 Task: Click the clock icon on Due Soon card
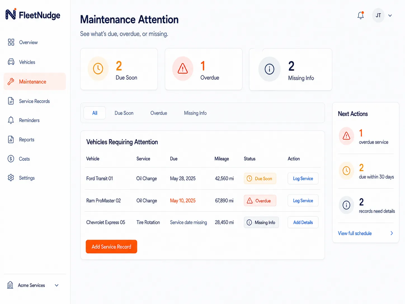(x=98, y=69)
